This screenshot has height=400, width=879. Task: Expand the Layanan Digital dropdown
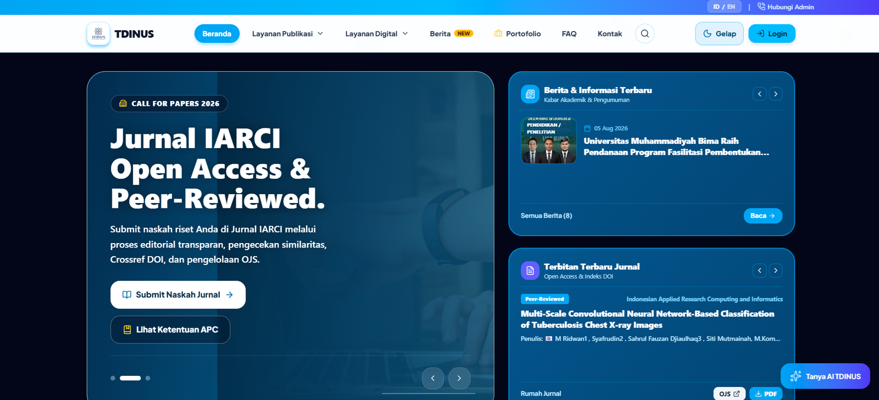pos(376,33)
